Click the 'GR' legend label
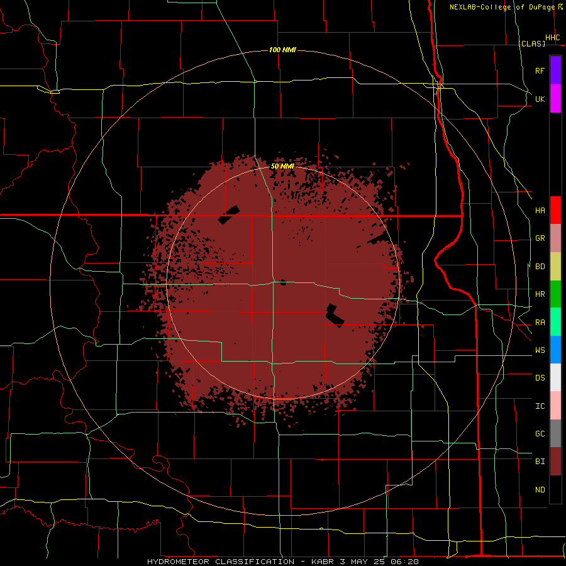566x566 pixels. click(x=540, y=238)
